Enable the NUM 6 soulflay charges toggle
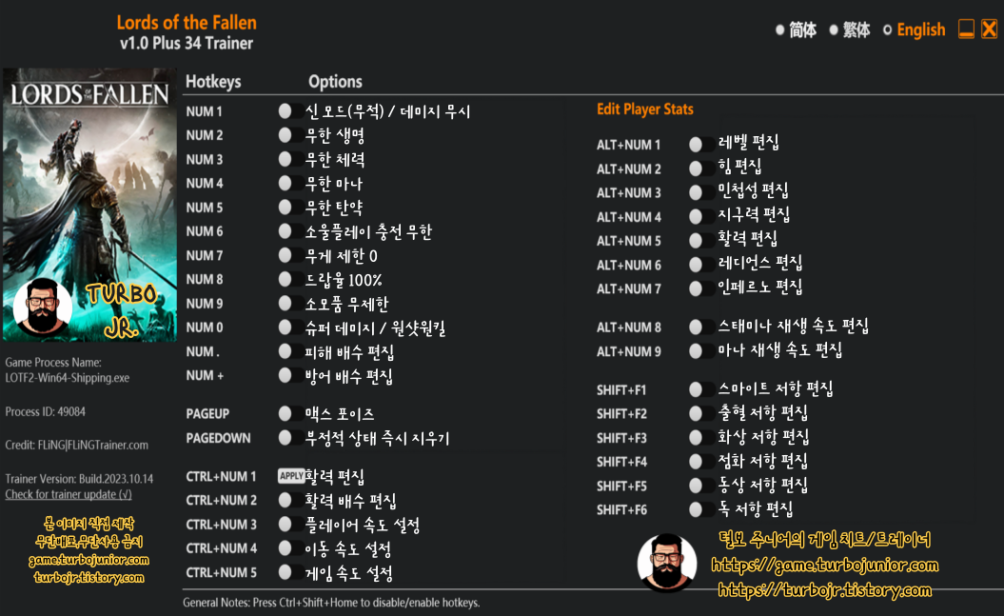 (x=290, y=231)
